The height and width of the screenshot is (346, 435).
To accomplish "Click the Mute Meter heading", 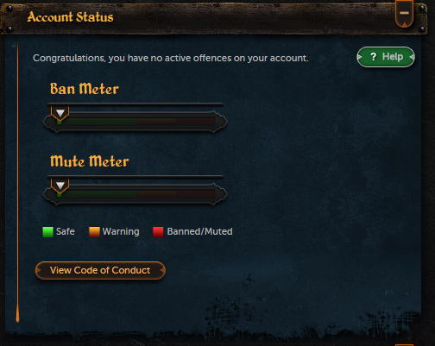I will [x=90, y=161].
